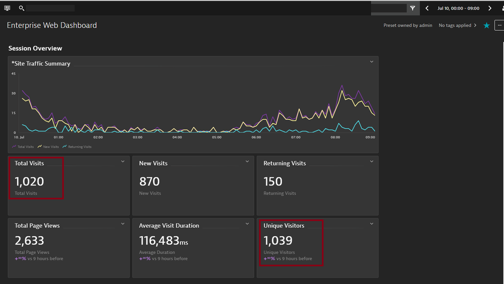Open the dashboards menu icon top-left

[7, 8]
